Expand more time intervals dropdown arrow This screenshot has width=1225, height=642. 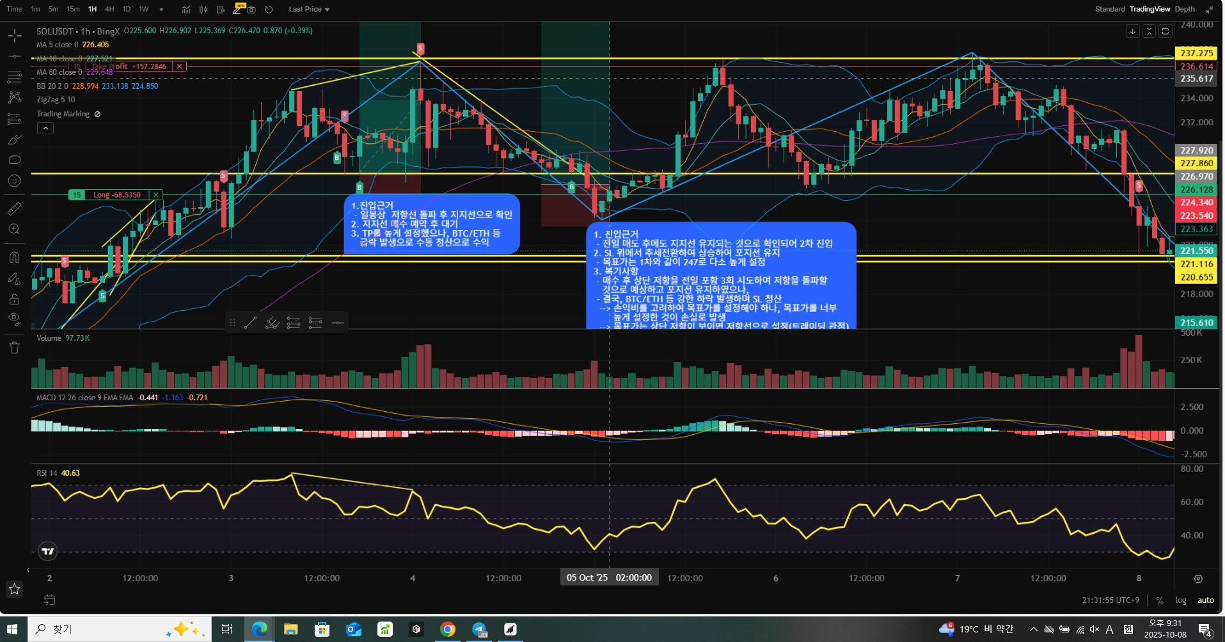[x=161, y=10]
